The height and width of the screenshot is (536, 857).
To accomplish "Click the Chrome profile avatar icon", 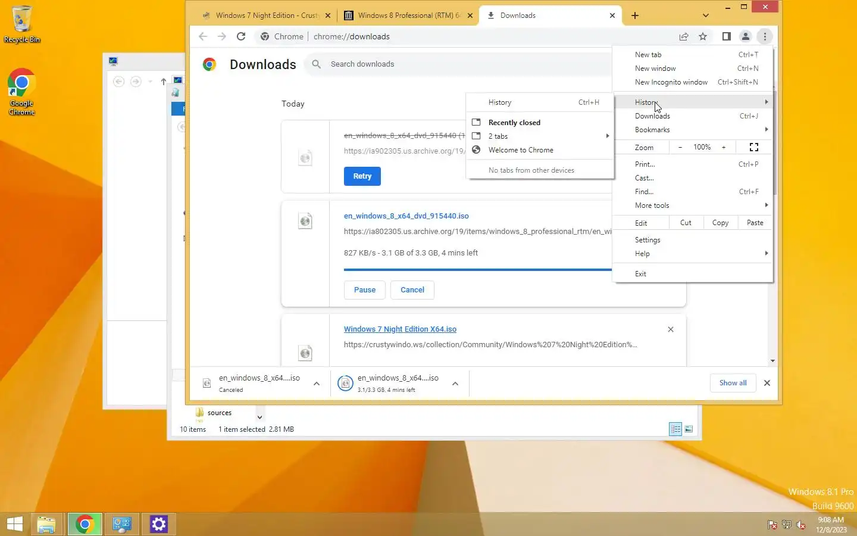I will [x=745, y=36].
